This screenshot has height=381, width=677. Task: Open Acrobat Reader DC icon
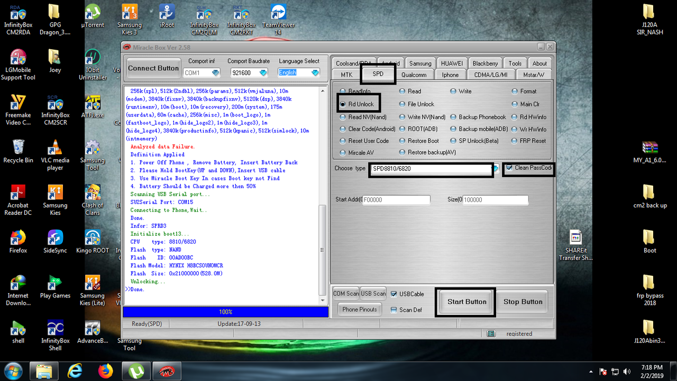[18, 200]
